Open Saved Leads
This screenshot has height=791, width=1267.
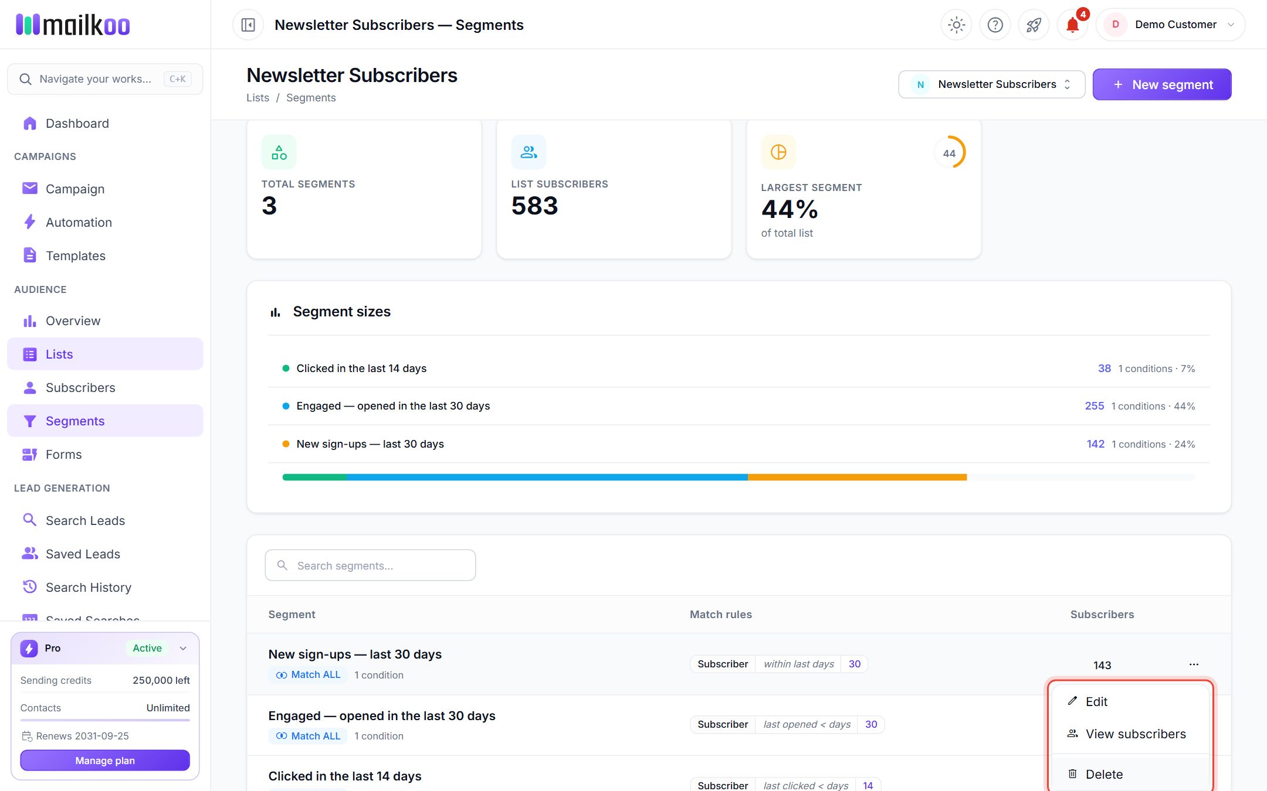(105, 554)
